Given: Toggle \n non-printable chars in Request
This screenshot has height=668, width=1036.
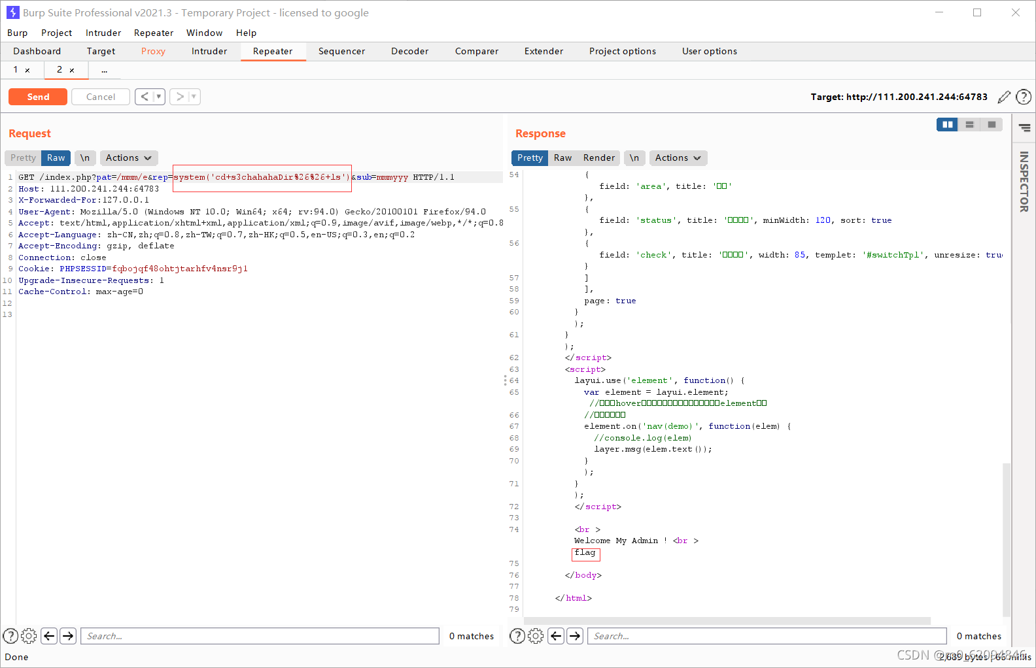Looking at the screenshot, I should click(x=85, y=158).
